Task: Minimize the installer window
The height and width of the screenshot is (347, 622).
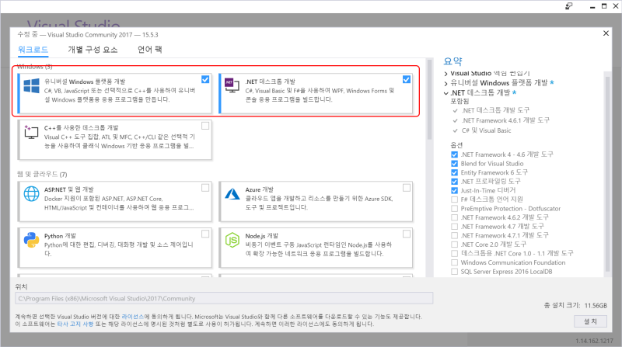Action: pyautogui.click(x=592, y=6)
